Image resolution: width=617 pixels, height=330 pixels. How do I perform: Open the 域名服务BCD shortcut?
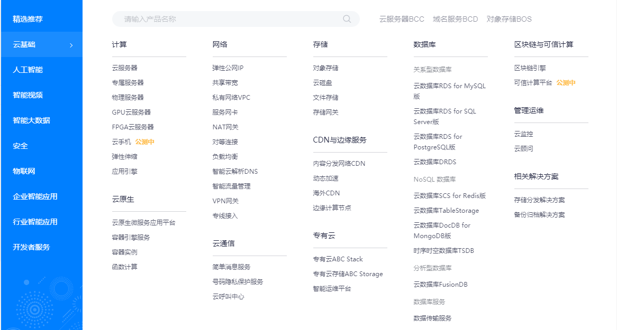click(x=455, y=19)
